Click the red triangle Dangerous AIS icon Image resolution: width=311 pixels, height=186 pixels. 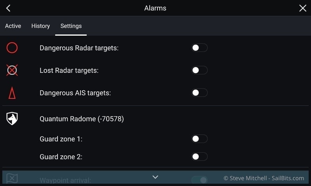click(12, 93)
